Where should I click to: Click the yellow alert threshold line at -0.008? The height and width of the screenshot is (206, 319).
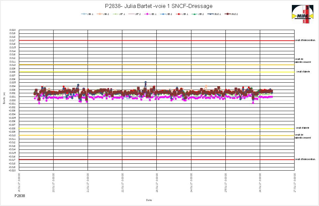click(x=157, y=128)
